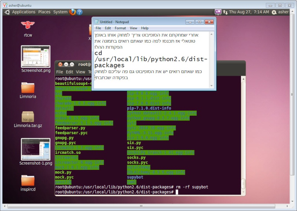Open the terminal window's File menu
Viewport: 297px width, 211px height.
coord(59,72)
